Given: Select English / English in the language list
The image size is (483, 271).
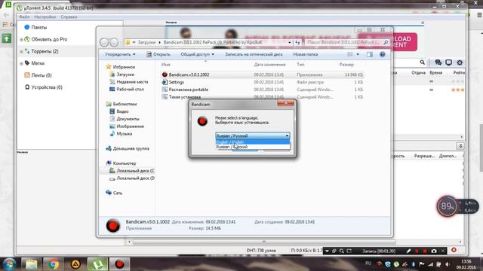Looking at the screenshot, I should click(x=253, y=142).
